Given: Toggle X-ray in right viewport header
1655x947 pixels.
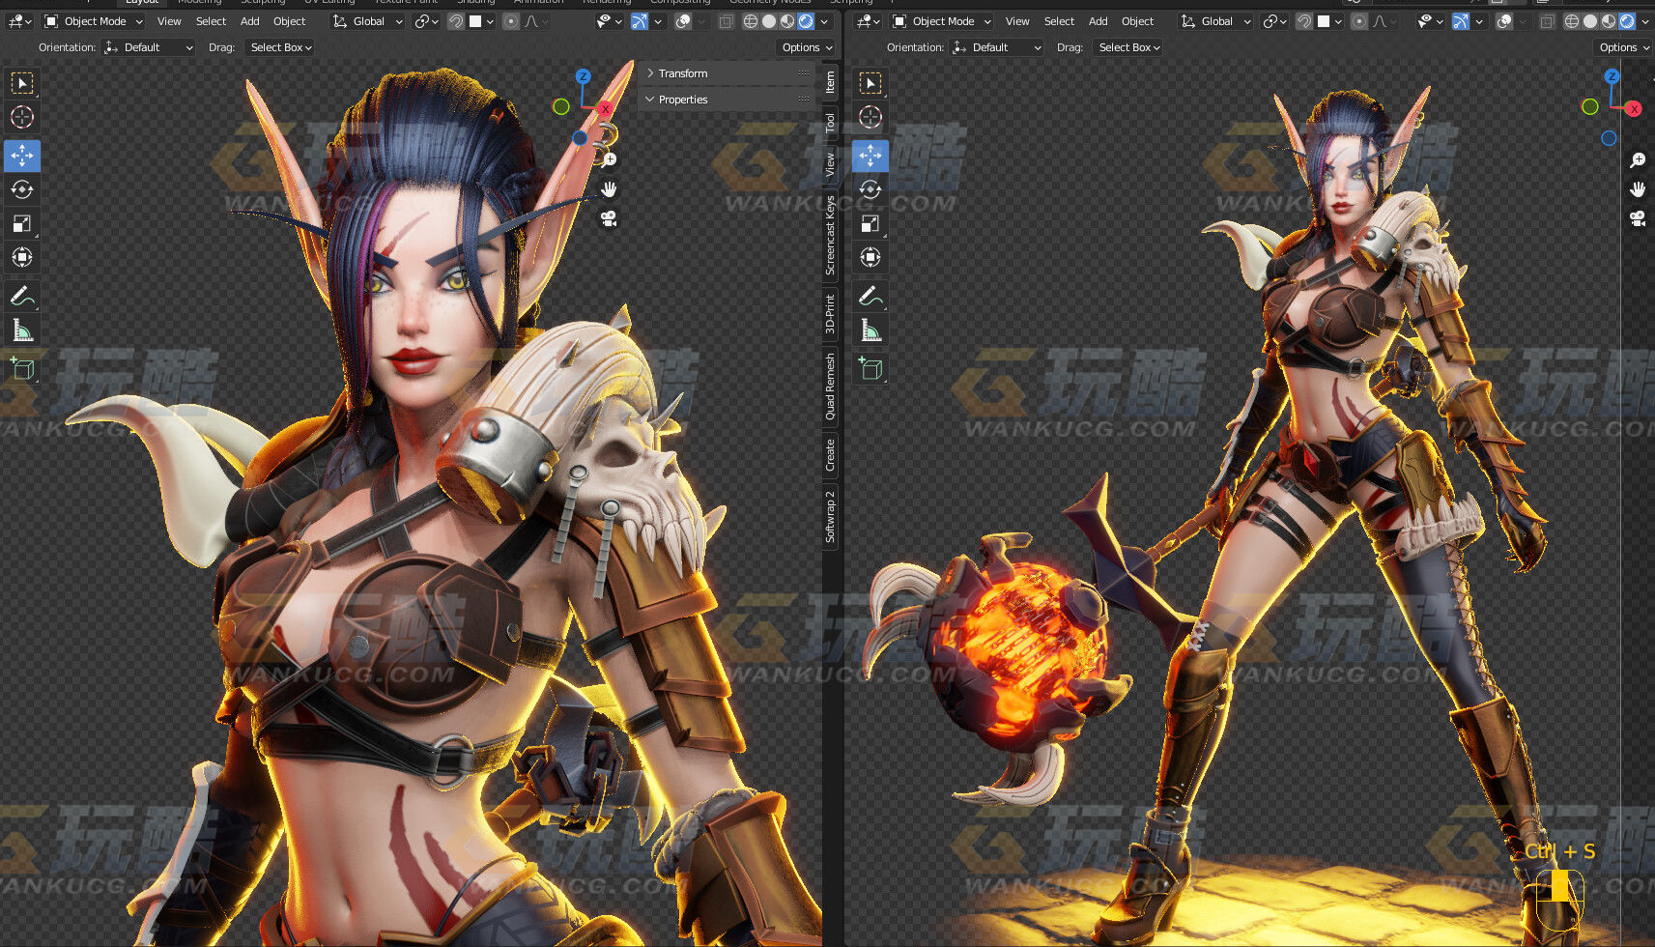Looking at the screenshot, I should [1547, 21].
